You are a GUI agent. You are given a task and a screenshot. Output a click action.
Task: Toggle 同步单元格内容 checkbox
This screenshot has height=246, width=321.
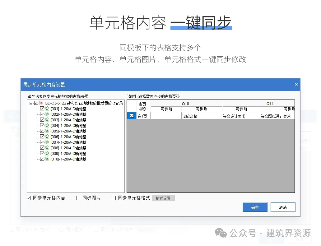point(29,198)
